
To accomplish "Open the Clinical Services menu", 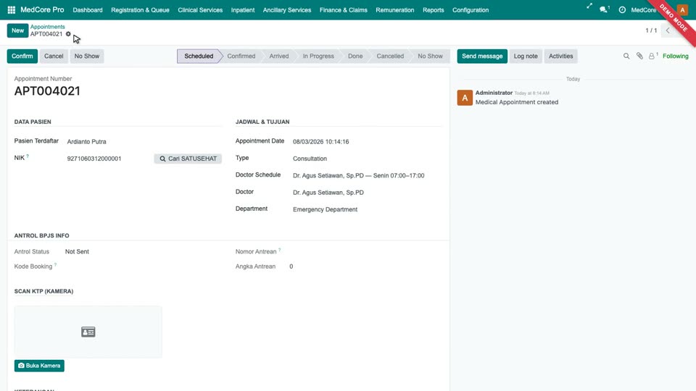I will (x=200, y=9).
